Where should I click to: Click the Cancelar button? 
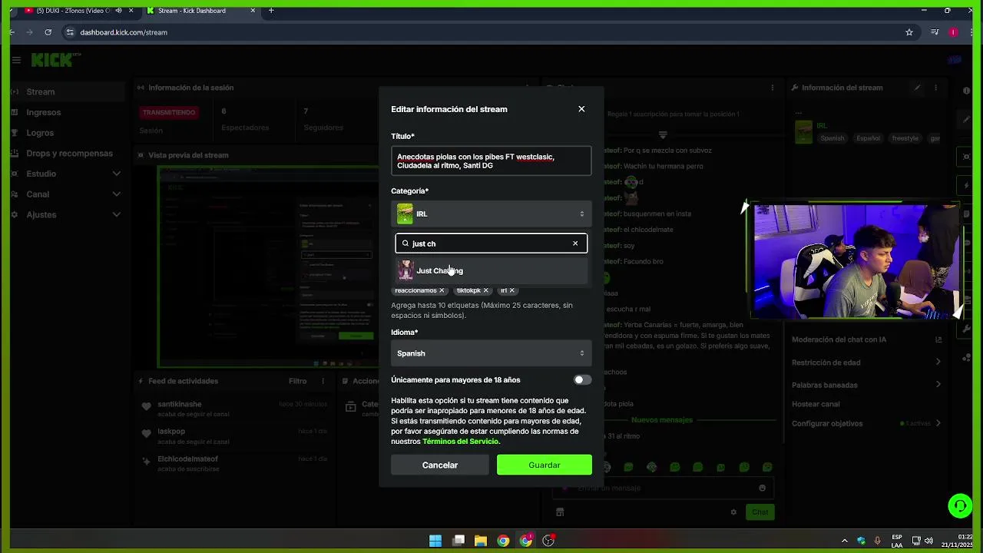click(x=440, y=465)
